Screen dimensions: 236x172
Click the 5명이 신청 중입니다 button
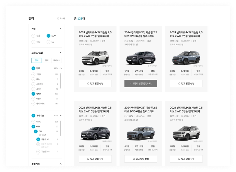pyautogui.click(x=141, y=84)
